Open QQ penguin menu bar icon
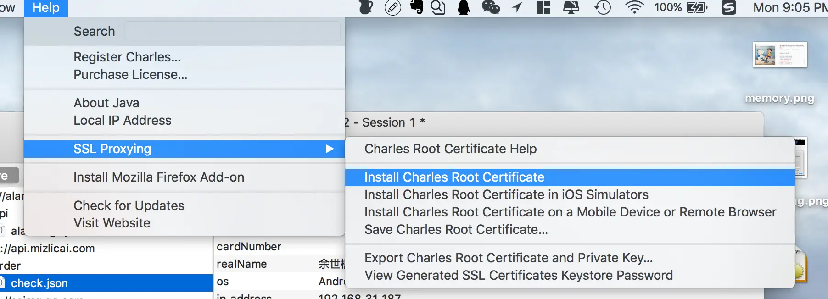Screen dimensions: 828x299 tap(464, 7)
